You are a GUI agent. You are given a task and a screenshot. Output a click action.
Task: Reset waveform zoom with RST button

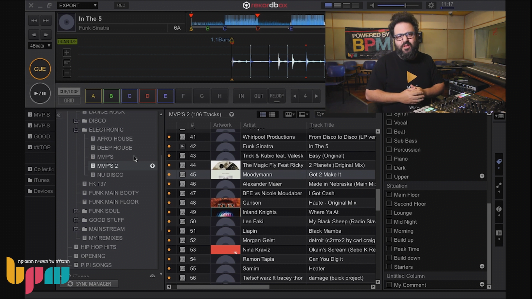[x=67, y=63]
